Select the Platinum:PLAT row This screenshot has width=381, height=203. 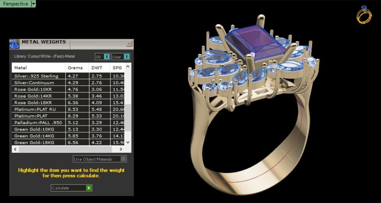[x=68, y=116]
